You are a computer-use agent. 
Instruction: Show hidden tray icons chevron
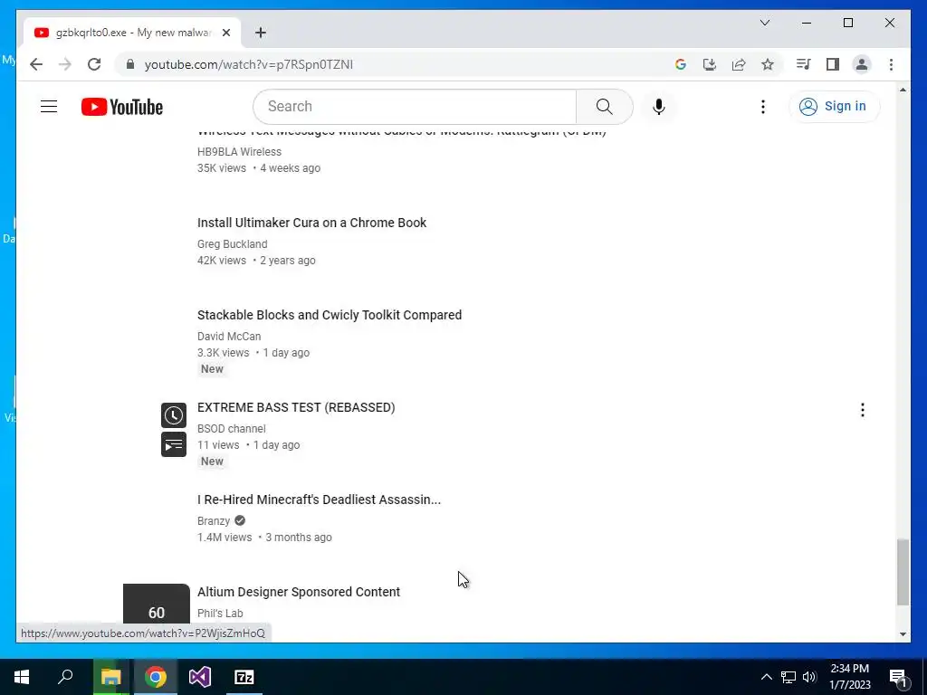tap(766, 677)
